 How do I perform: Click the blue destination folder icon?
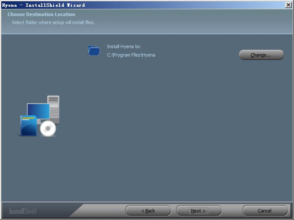[x=94, y=50]
